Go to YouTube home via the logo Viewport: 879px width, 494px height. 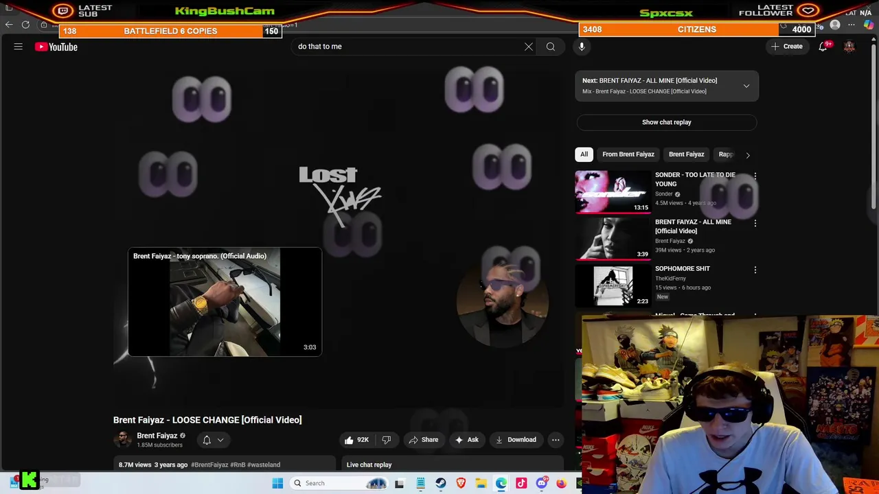[x=56, y=47]
